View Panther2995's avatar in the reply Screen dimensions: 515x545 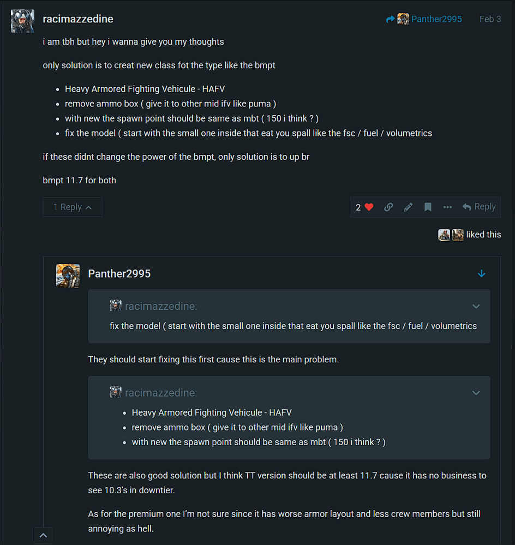point(68,276)
